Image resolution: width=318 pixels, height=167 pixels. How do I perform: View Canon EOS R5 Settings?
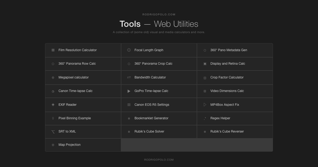pyautogui.click(x=159, y=105)
